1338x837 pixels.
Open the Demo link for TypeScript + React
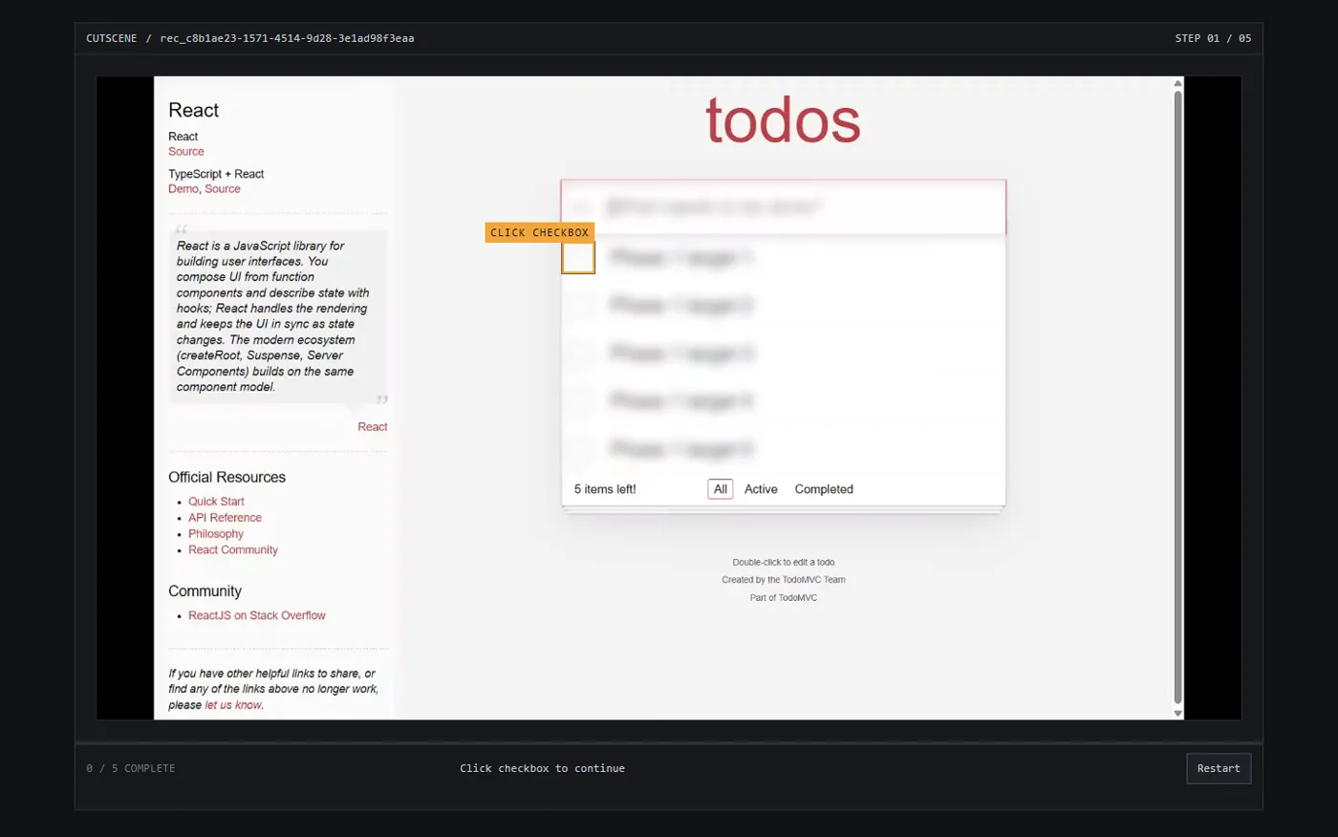(x=183, y=189)
